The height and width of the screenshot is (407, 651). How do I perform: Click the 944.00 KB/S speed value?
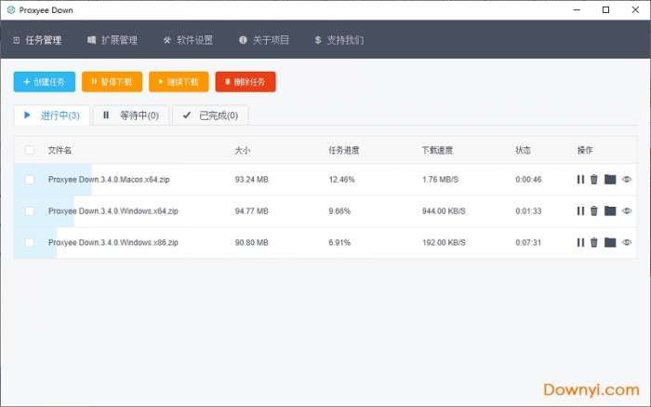click(x=444, y=211)
